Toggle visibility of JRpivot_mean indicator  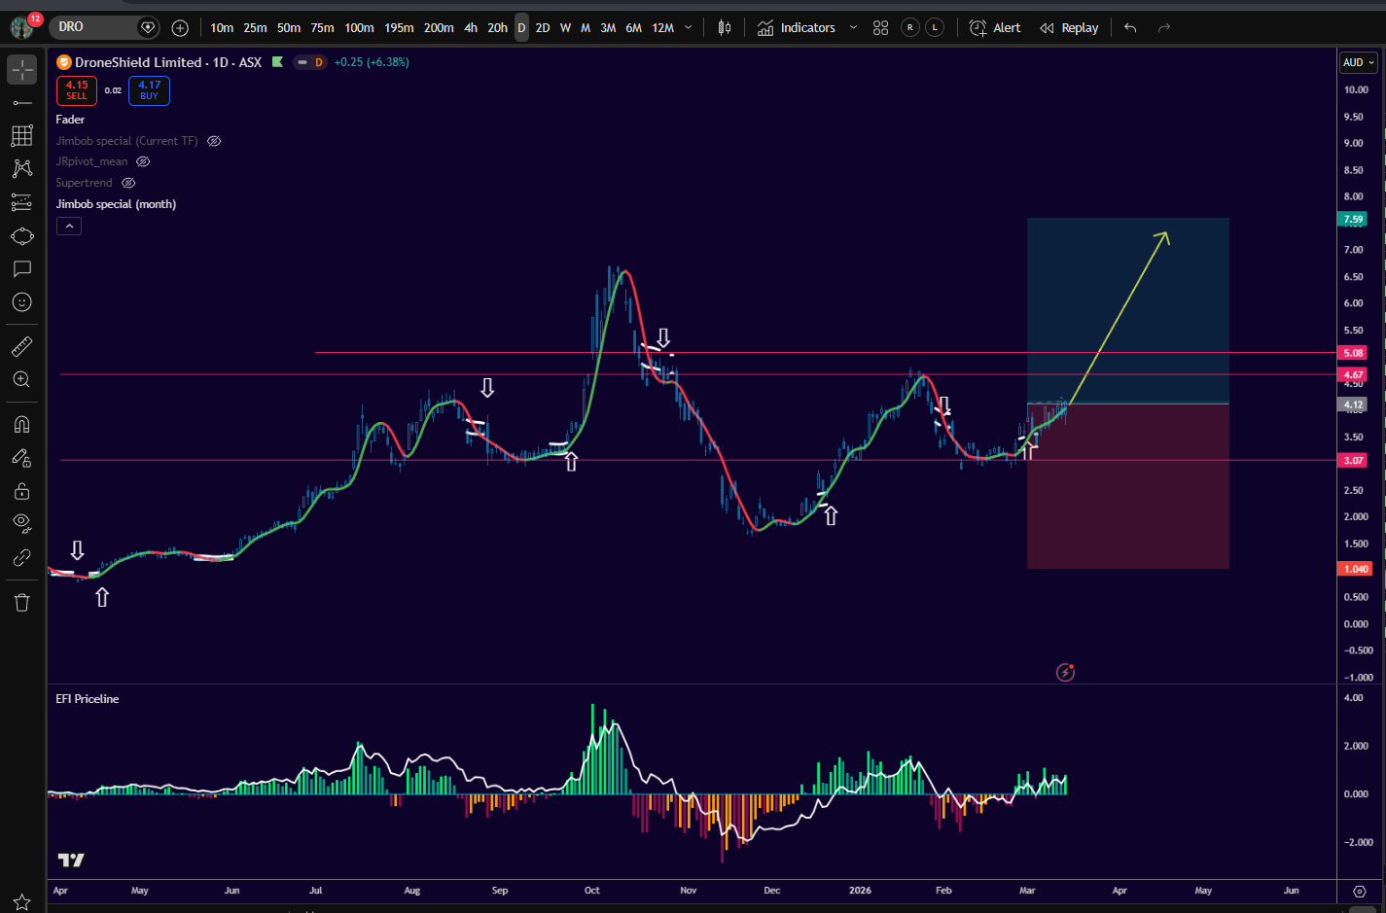click(143, 161)
